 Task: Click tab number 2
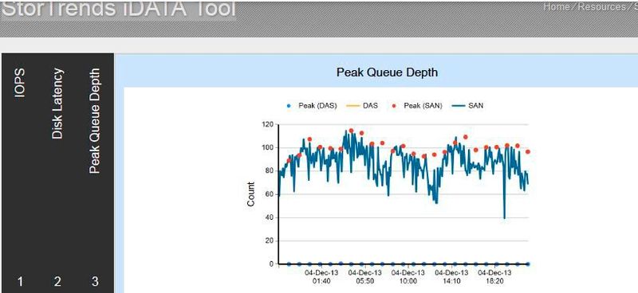pos(57,281)
